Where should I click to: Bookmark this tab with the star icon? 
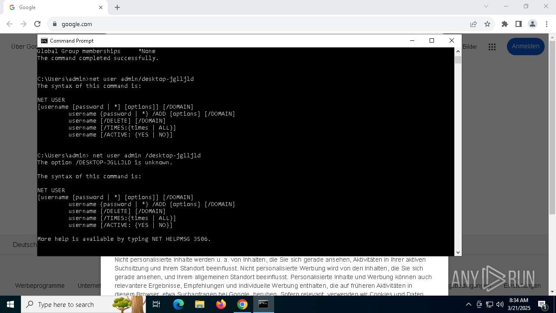(x=487, y=24)
